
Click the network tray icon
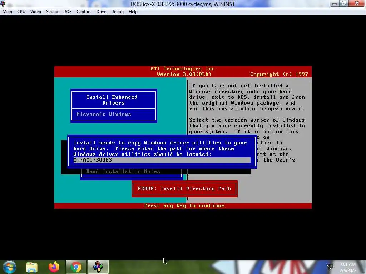[330, 267]
